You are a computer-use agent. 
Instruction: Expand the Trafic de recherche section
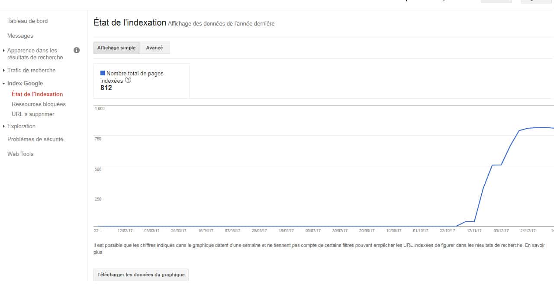point(31,70)
